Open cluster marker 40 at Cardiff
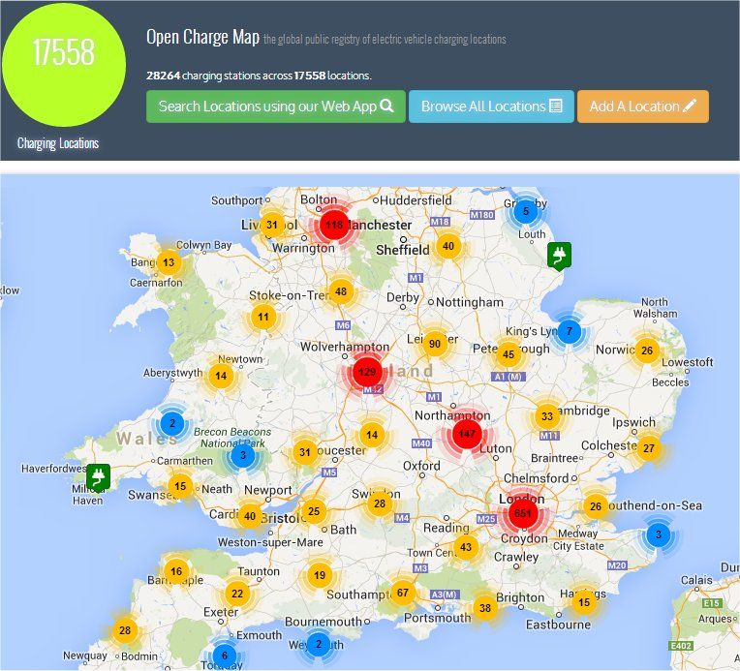The image size is (740, 671). (250, 516)
